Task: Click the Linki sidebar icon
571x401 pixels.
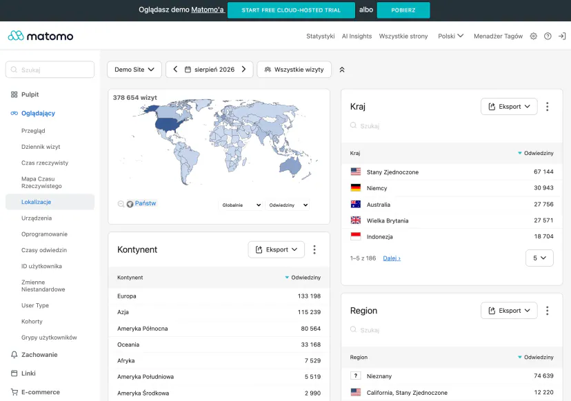Action: [x=14, y=373]
